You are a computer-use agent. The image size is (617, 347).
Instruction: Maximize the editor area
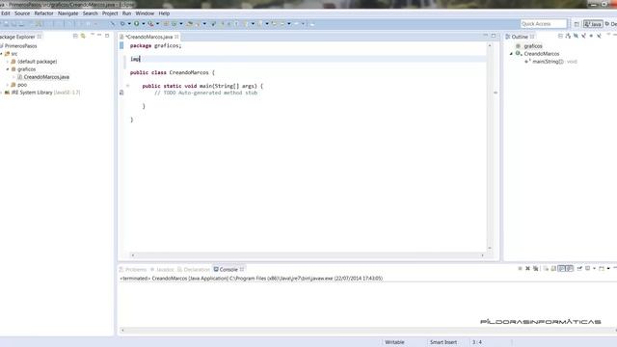pos(494,36)
